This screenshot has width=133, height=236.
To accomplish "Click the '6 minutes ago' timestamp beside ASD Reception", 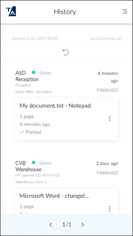I will [108, 77].
